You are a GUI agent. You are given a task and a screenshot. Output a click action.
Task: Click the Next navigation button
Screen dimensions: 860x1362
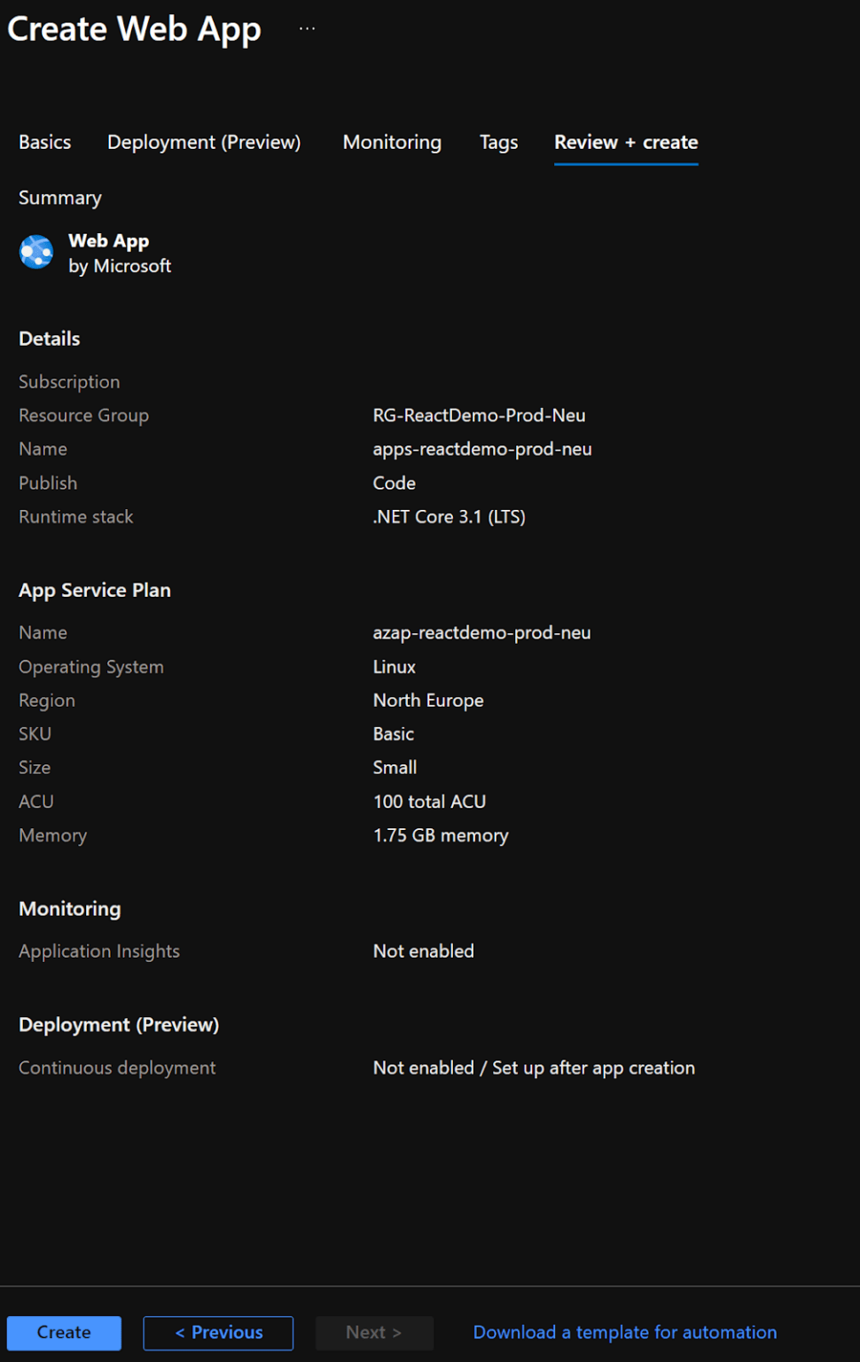[373, 1332]
